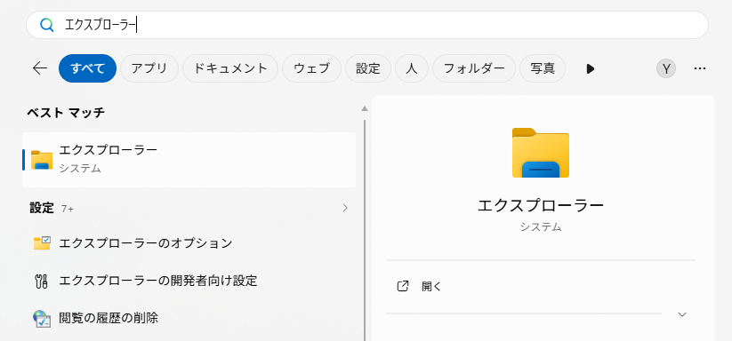Switch to the フォルダー filter tab
732x341 pixels.
[x=474, y=68]
